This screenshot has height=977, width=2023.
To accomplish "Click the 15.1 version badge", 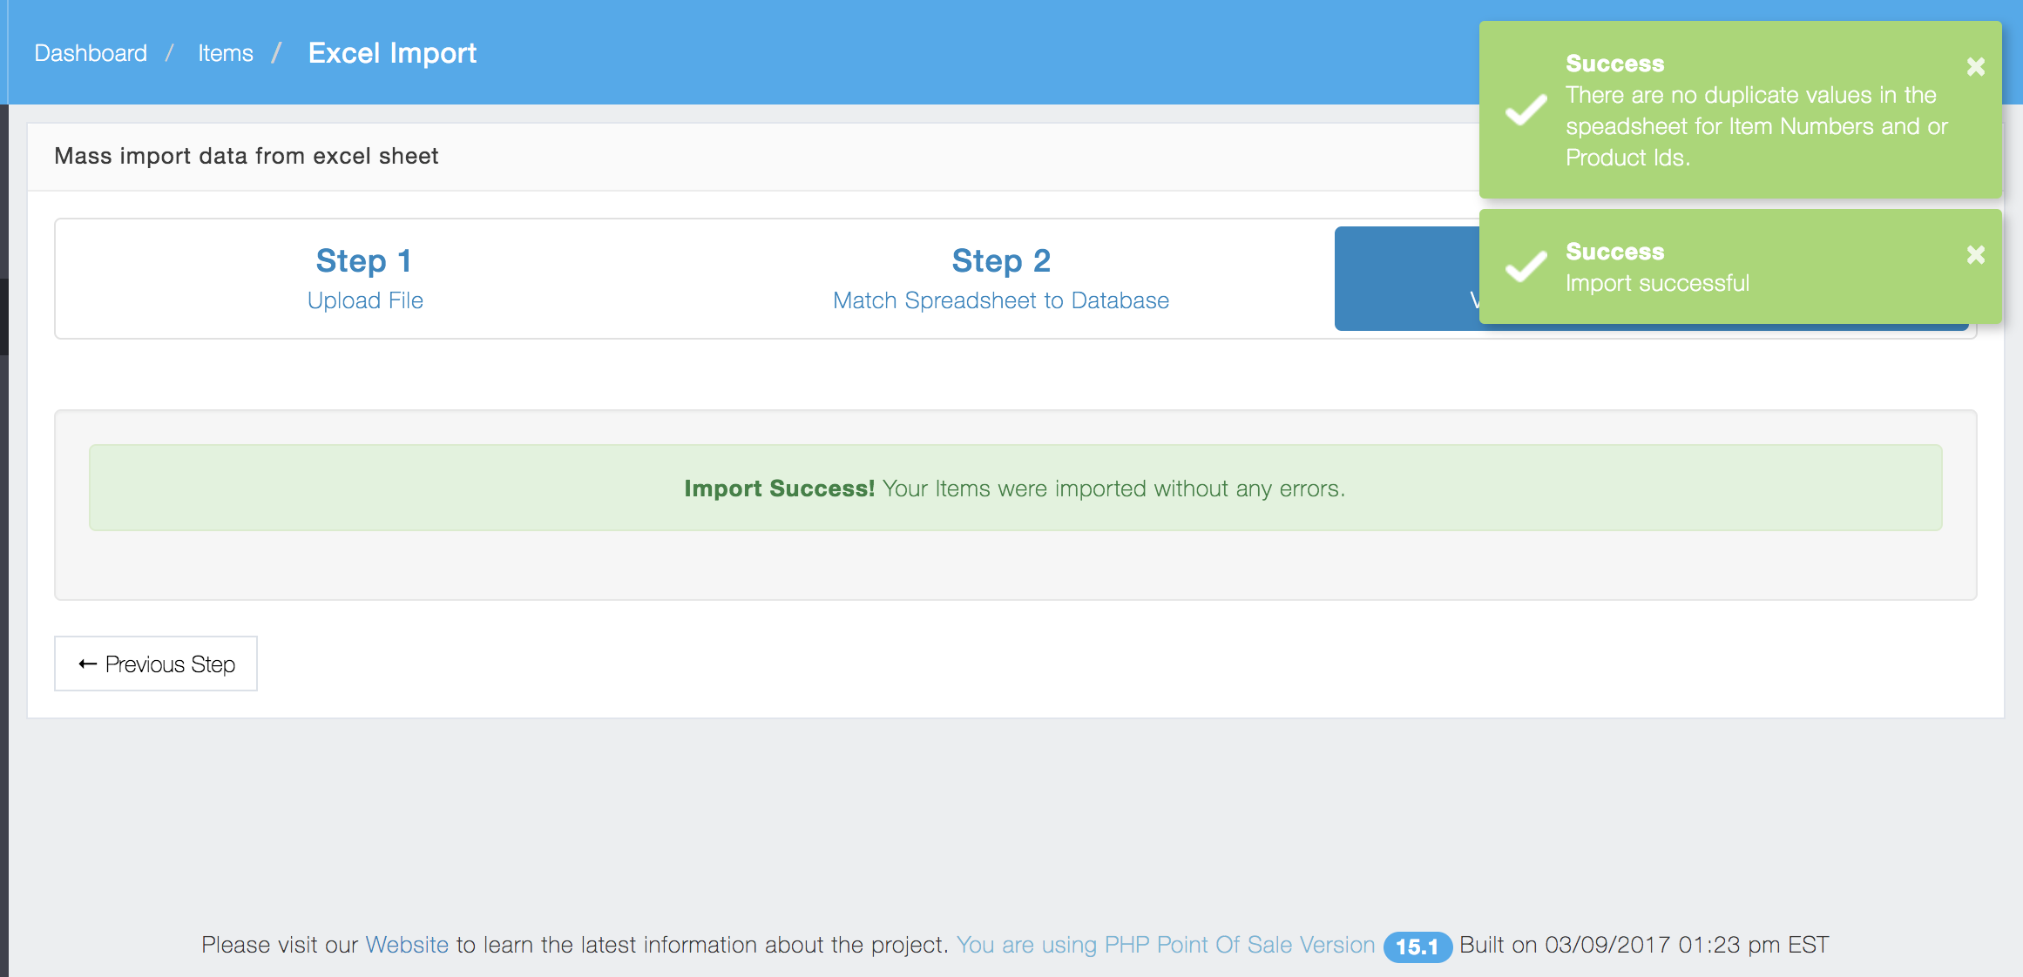I will (1417, 947).
